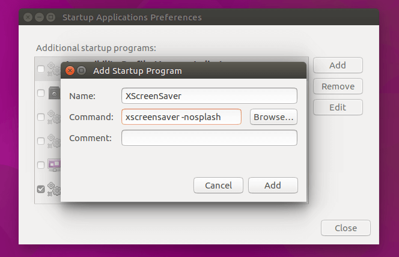
Task: Uncheck the checked startup program at list bottom
Action: (x=41, y=189)
